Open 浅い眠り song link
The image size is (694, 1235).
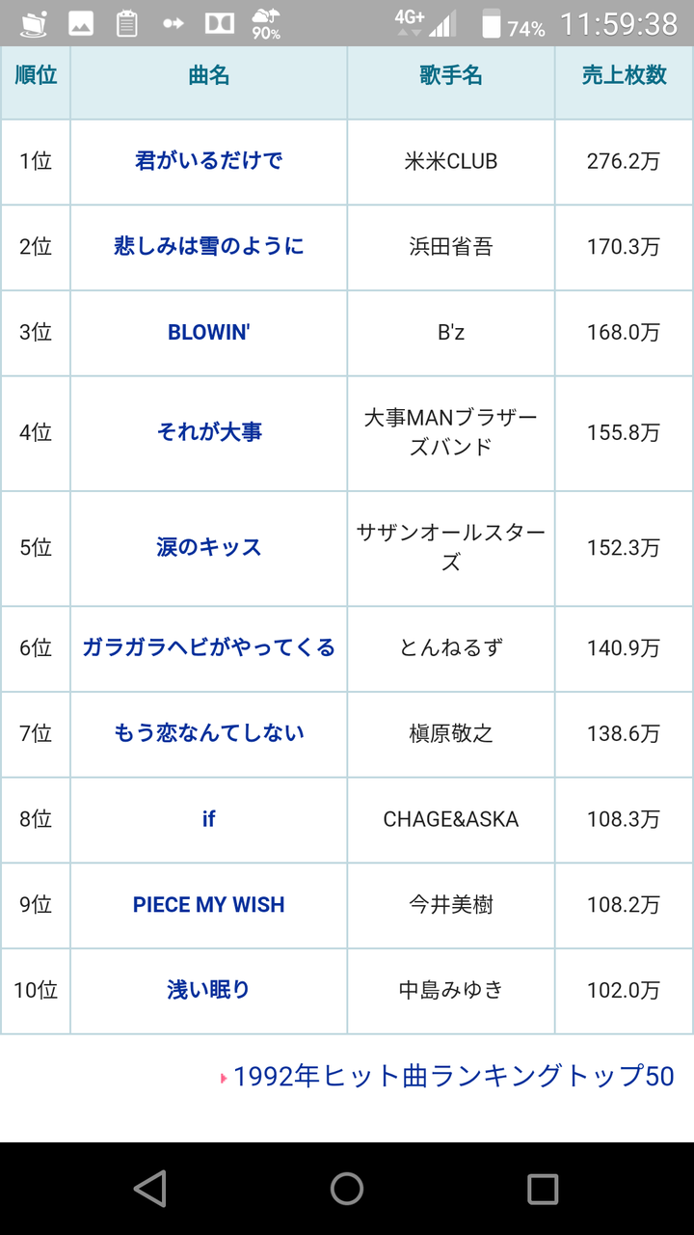(x=209, y=990)
